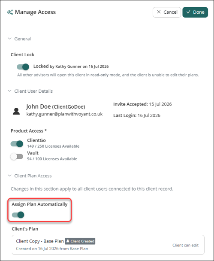Click the Client Plan Access heading text

click(33, 176)
